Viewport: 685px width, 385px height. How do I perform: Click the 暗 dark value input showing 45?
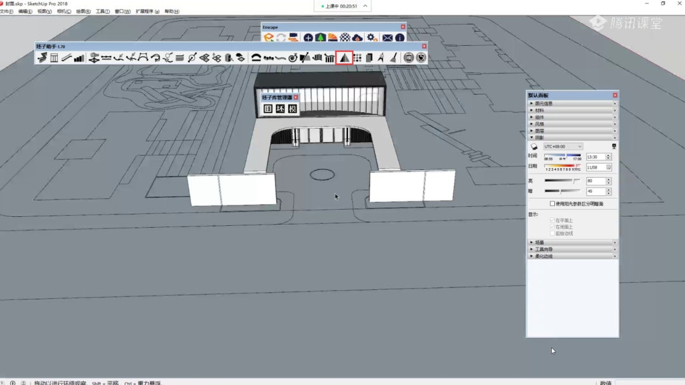click(x=596, y=192)
